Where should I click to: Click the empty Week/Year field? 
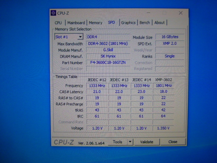tap(170, 50)
